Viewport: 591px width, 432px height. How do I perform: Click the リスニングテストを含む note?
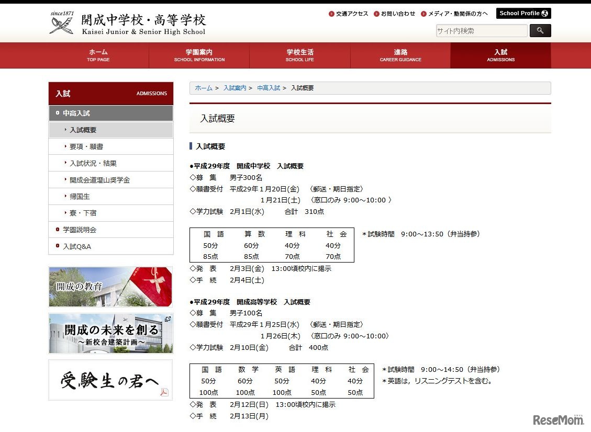coord(438,381)
